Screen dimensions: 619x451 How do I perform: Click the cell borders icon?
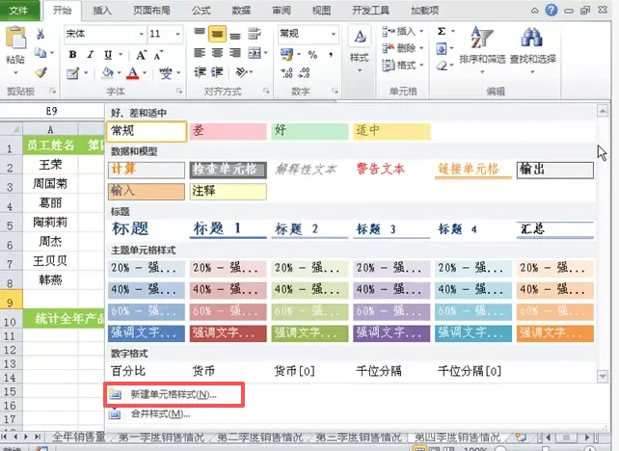(73, 73)
